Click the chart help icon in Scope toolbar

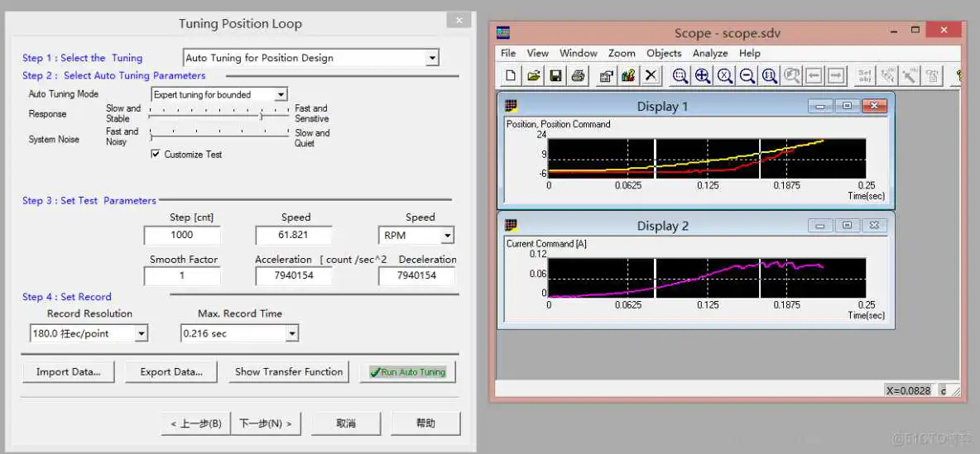[628, 75]
